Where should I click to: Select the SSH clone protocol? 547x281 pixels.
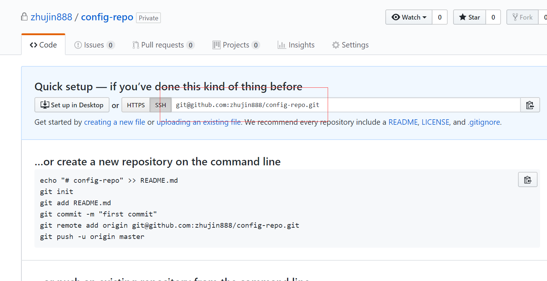pyautogui.click(x=161, y=105)
